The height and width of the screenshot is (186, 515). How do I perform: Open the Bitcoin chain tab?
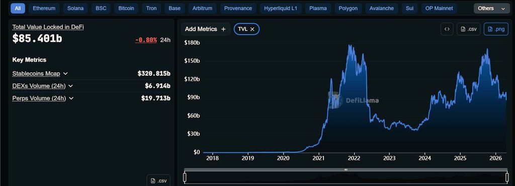126,9
